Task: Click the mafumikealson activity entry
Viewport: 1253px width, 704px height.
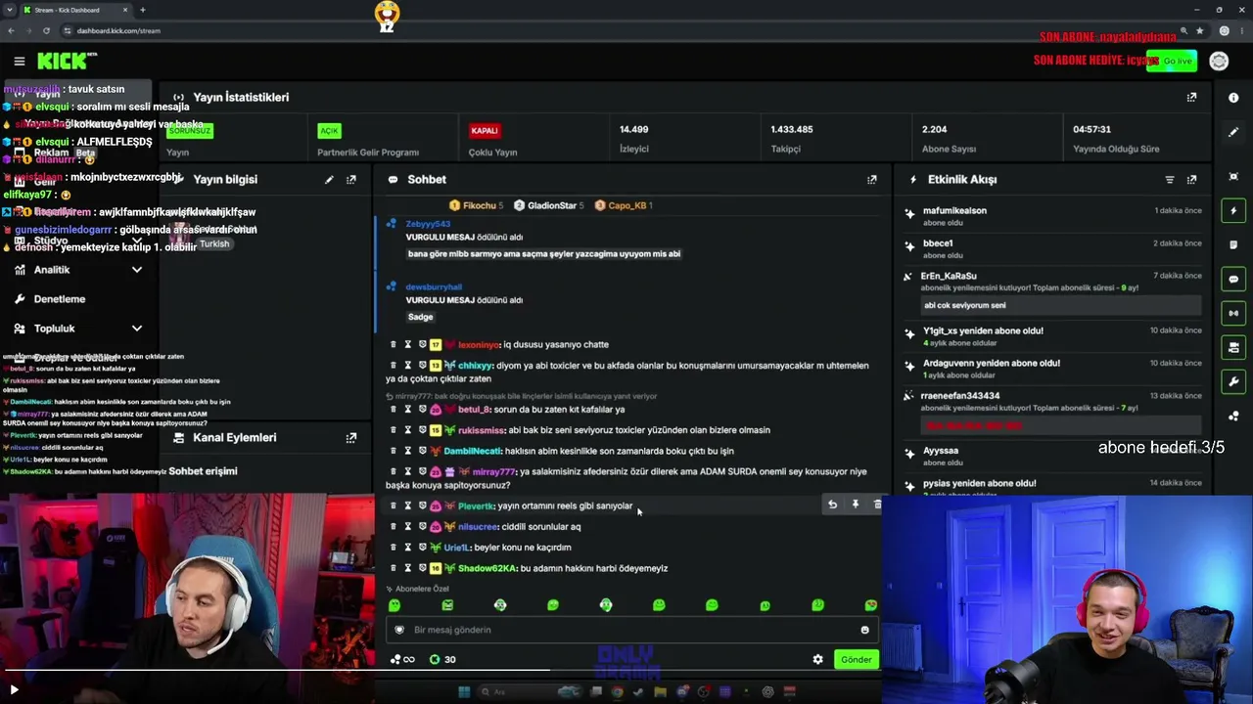Action: [x=1053, y=216]
